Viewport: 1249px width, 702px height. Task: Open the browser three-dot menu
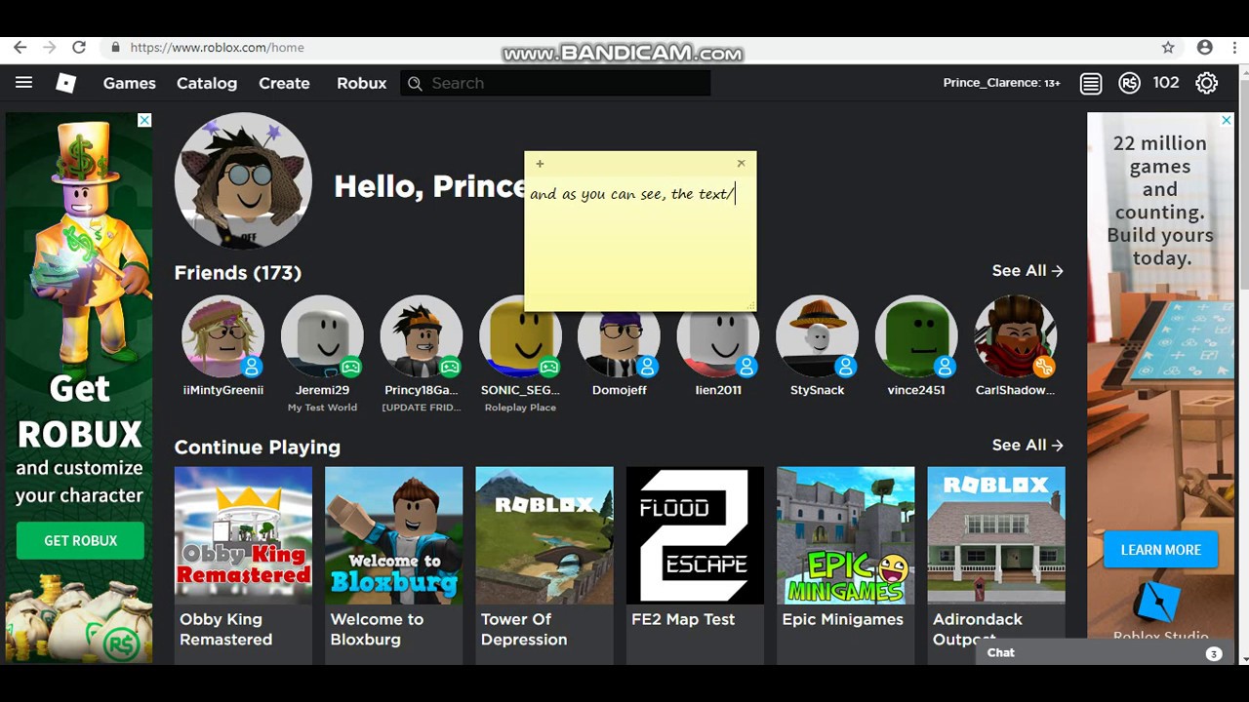point(1234,47)
